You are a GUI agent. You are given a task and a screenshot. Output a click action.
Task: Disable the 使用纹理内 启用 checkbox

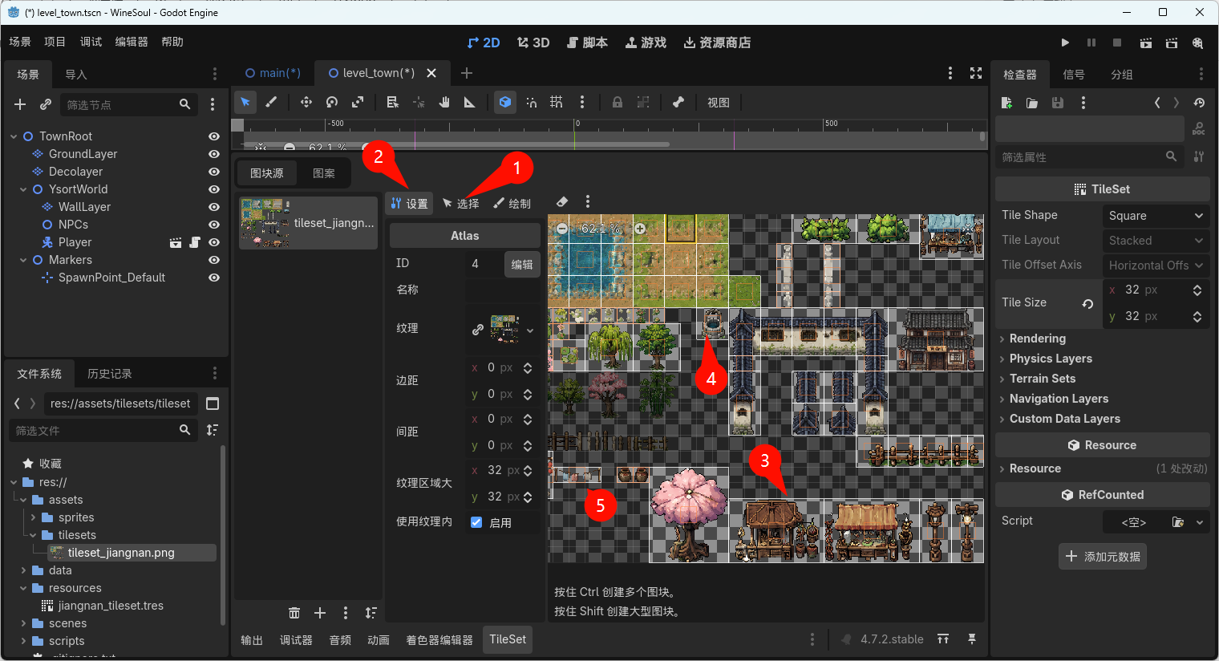(x=476, y=522)
